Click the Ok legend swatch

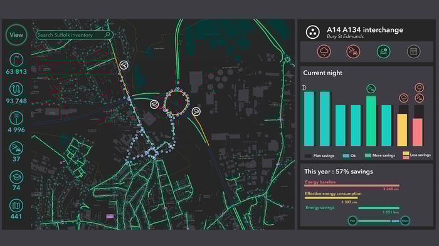(x=346, y=156)
